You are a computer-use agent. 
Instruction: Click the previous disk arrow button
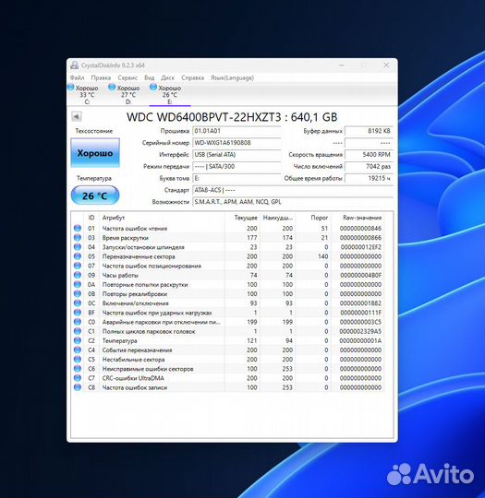click(x=77, y=116)
